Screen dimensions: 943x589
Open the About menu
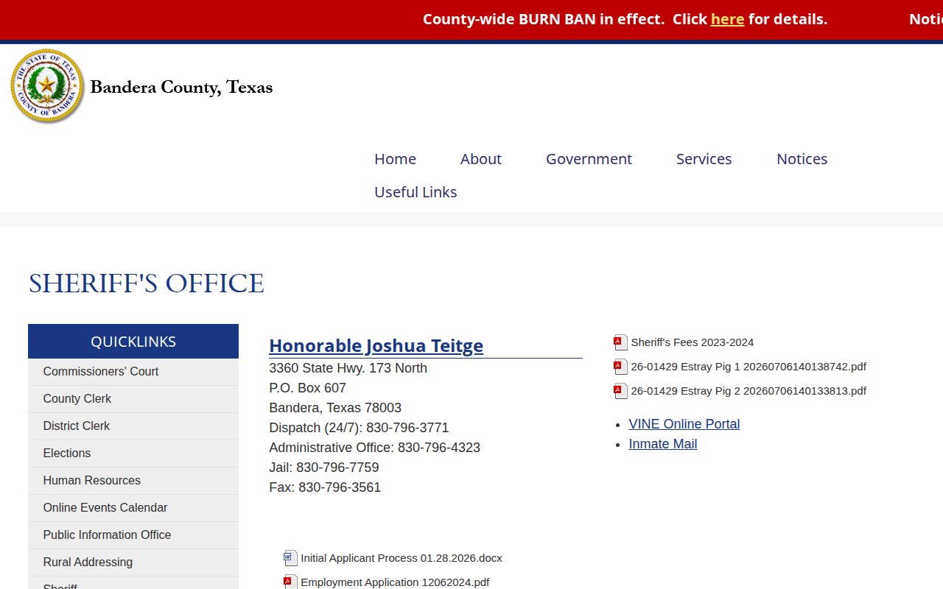[x=481, y=159]
